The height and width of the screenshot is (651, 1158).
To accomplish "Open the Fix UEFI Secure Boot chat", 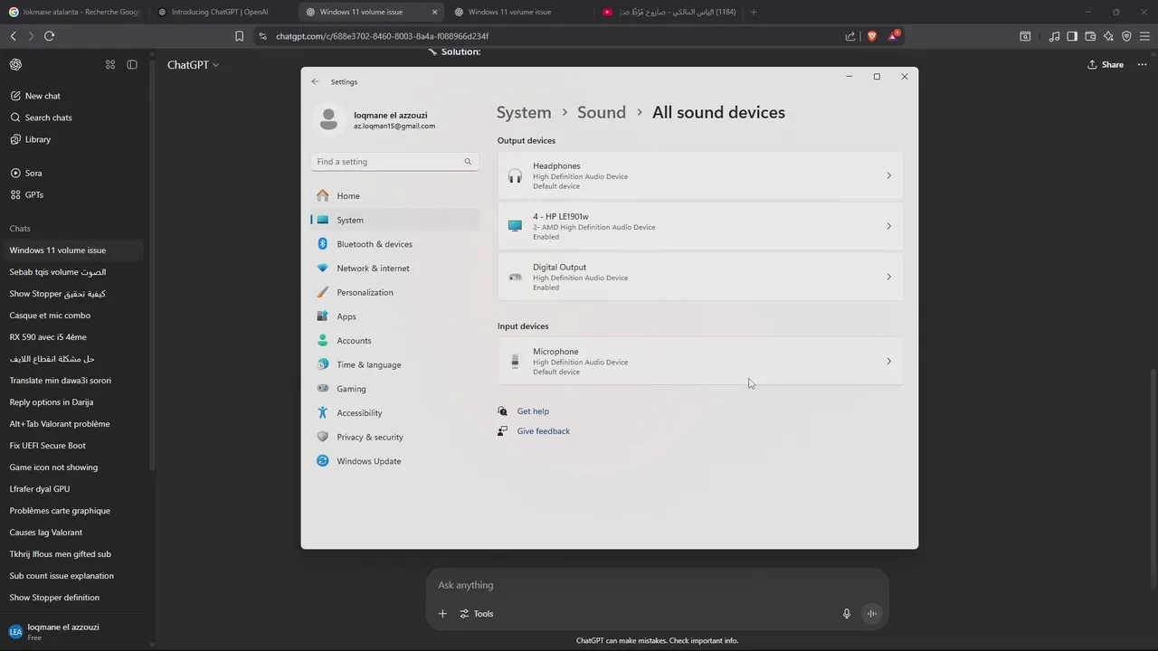I will [72, 446].
